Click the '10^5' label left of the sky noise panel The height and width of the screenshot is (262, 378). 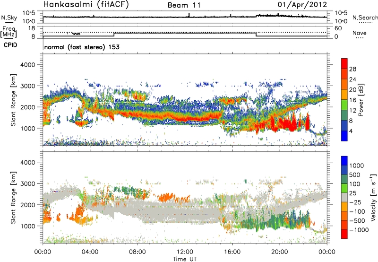[29, 13]
